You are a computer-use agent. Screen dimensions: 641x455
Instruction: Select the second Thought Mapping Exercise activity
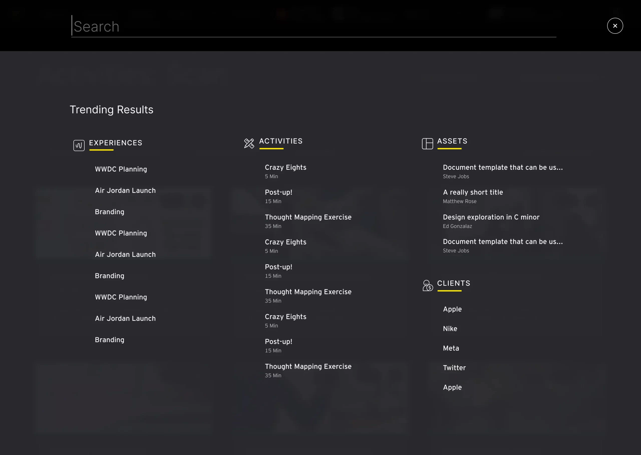[308, 292]
